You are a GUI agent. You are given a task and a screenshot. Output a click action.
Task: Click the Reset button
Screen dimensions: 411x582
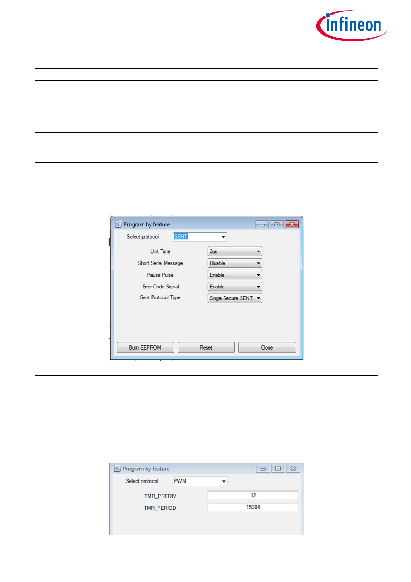point(206,347)
